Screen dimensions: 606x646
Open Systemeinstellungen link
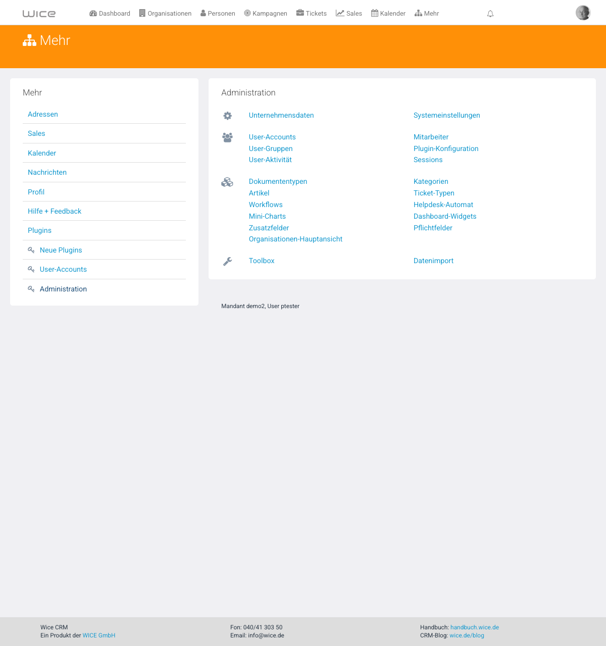point(447,115)
